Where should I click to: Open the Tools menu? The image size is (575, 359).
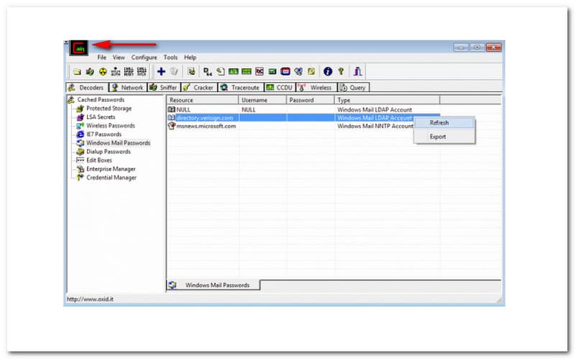(170, 57)
